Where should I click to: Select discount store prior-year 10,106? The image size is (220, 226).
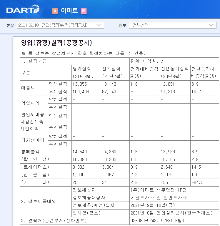[x=168, y=159]
